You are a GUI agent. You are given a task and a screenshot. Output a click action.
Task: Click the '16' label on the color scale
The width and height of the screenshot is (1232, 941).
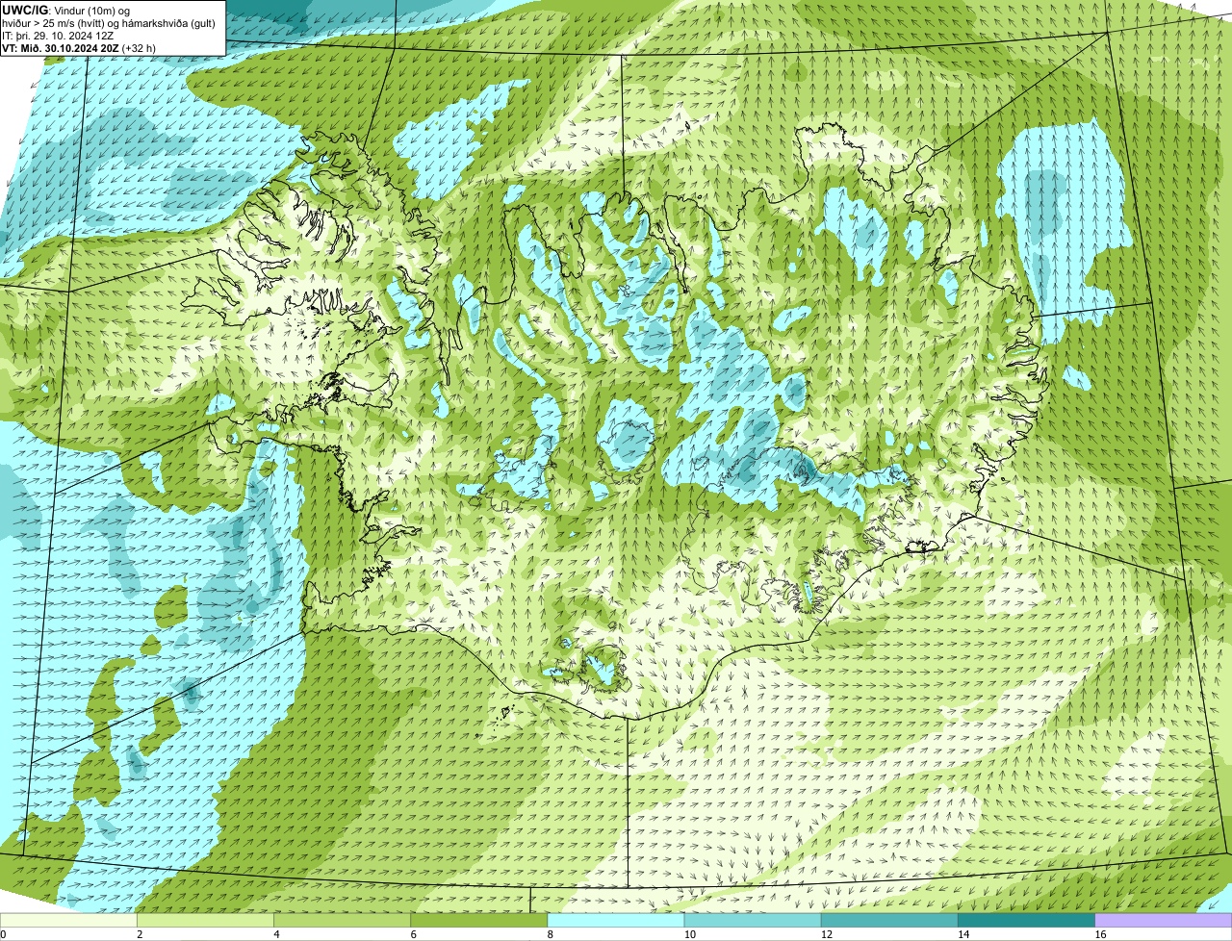1100,934
